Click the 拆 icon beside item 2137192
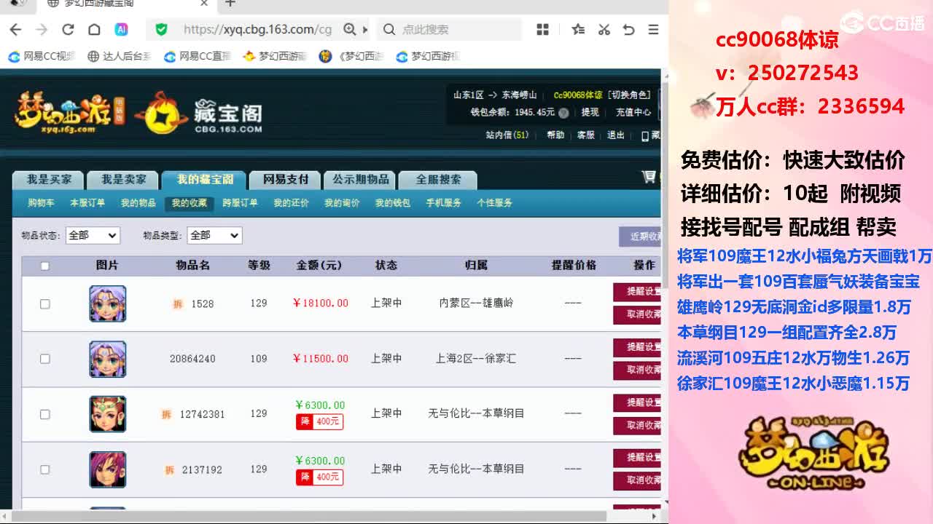 pyautogui.click(x=169, y=469)
